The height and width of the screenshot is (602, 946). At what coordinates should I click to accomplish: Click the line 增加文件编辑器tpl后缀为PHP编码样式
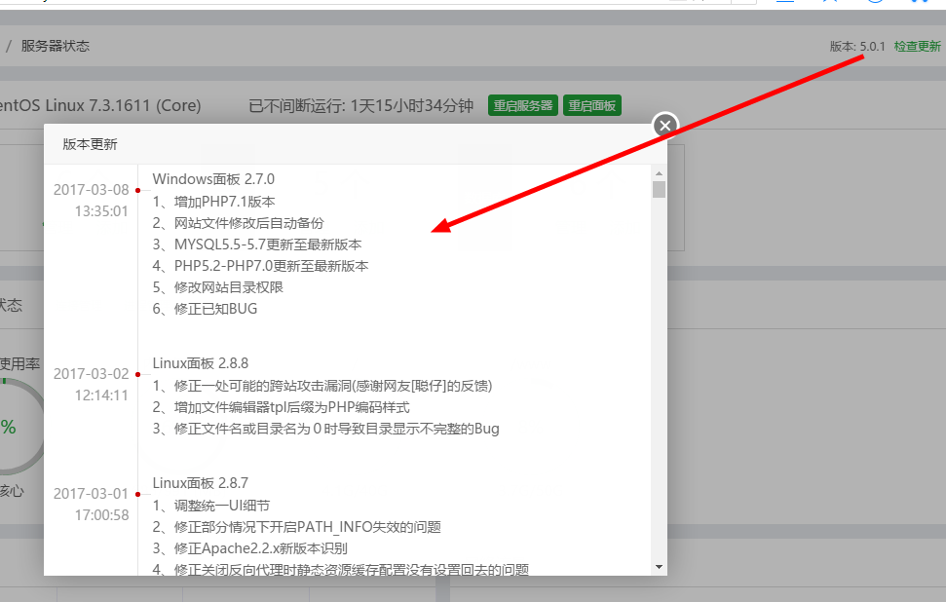282,407
